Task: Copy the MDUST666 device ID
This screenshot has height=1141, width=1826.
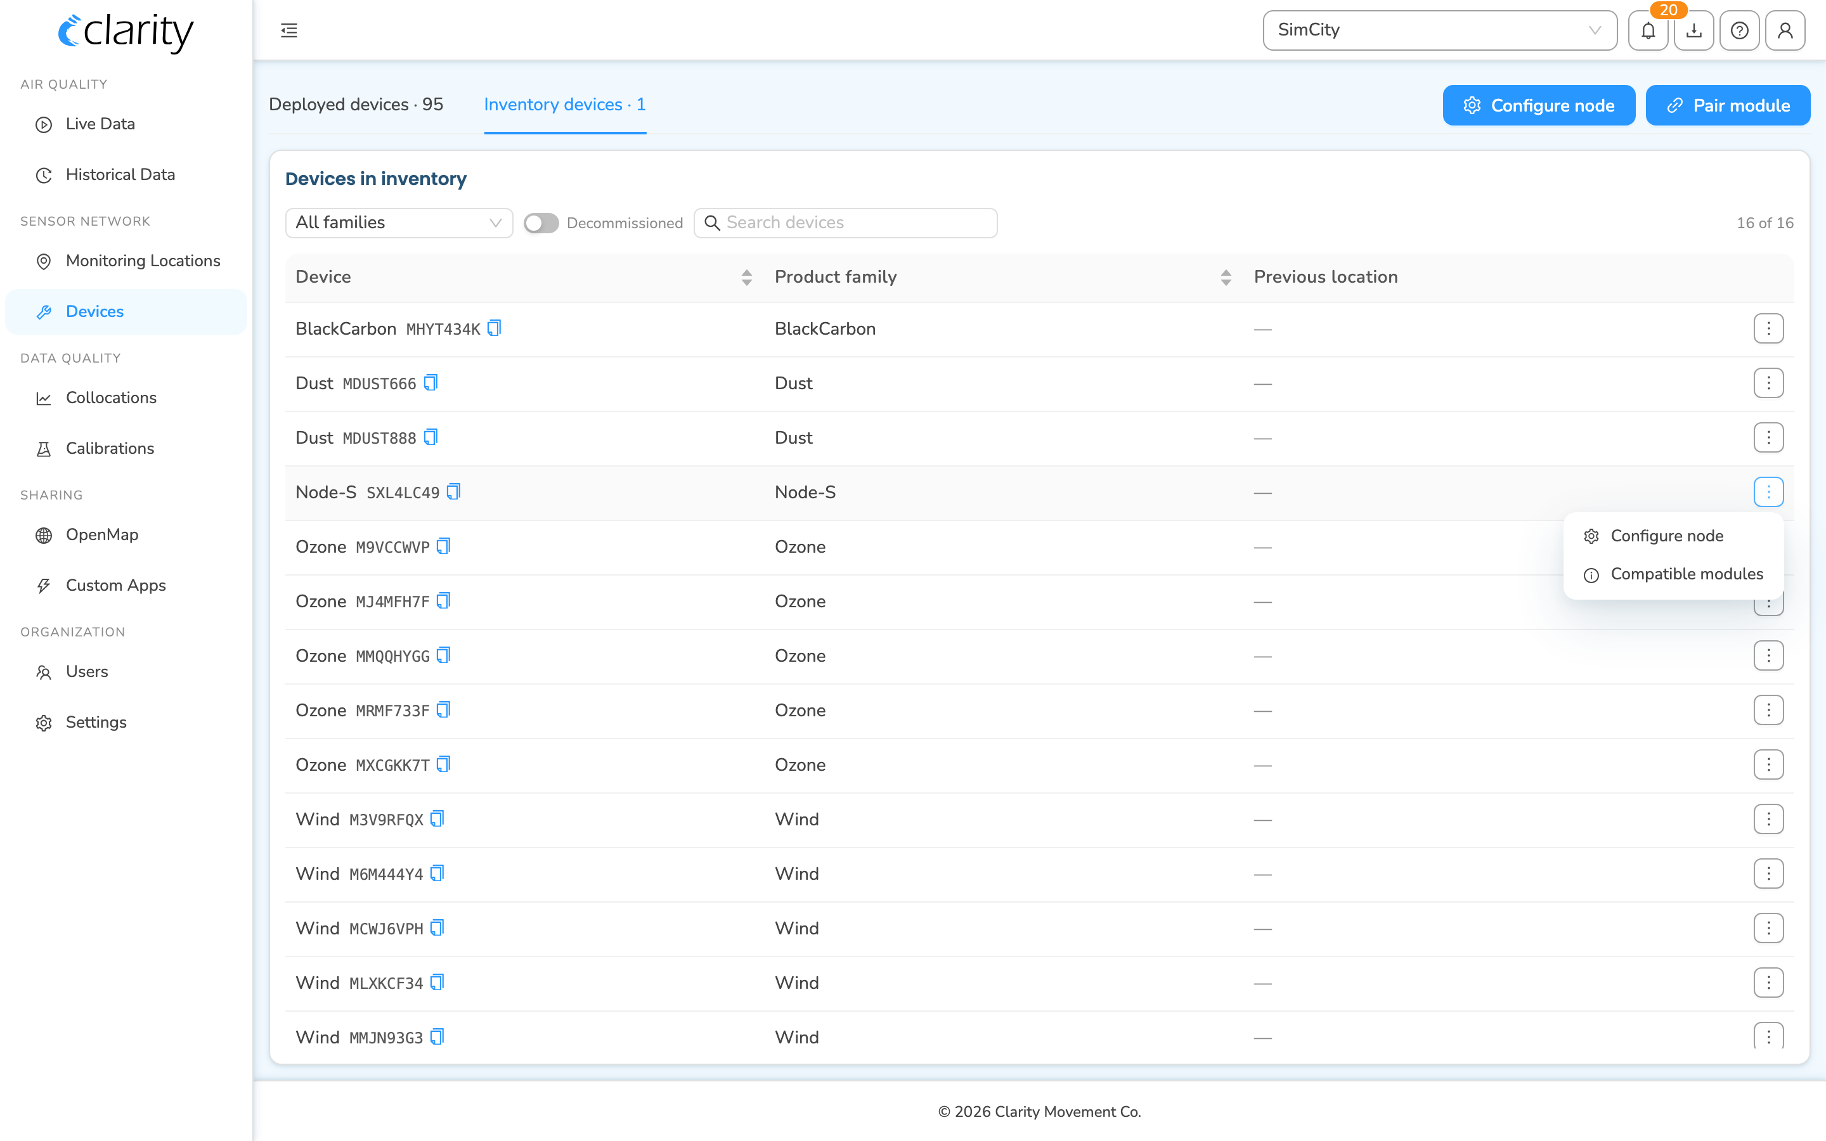Action: pos(431,383)
